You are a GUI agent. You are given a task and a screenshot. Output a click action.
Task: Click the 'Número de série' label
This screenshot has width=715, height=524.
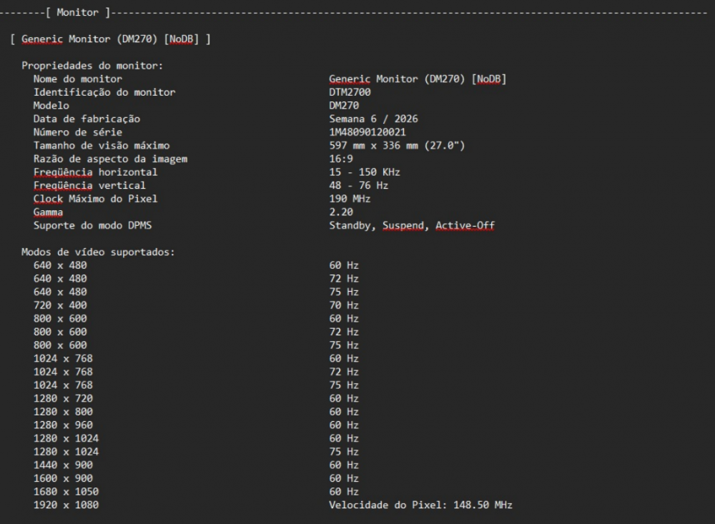[x=78, y=132]
